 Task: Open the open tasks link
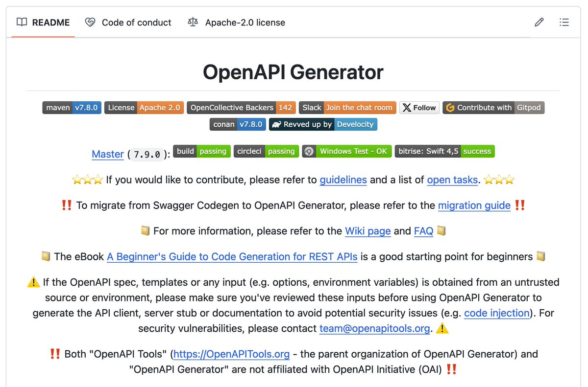[452, 180]
